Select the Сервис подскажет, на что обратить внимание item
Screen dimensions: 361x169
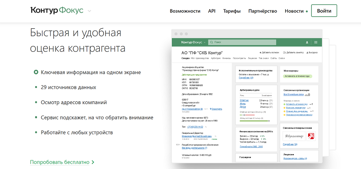[97, 118]
